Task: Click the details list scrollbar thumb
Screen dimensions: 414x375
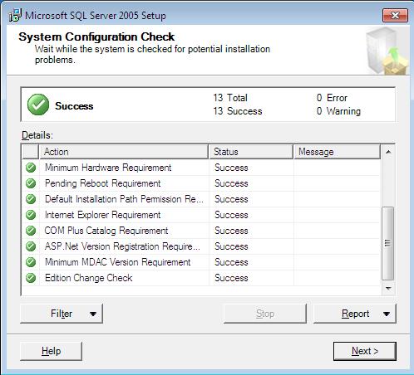Action: pos(387,243)
